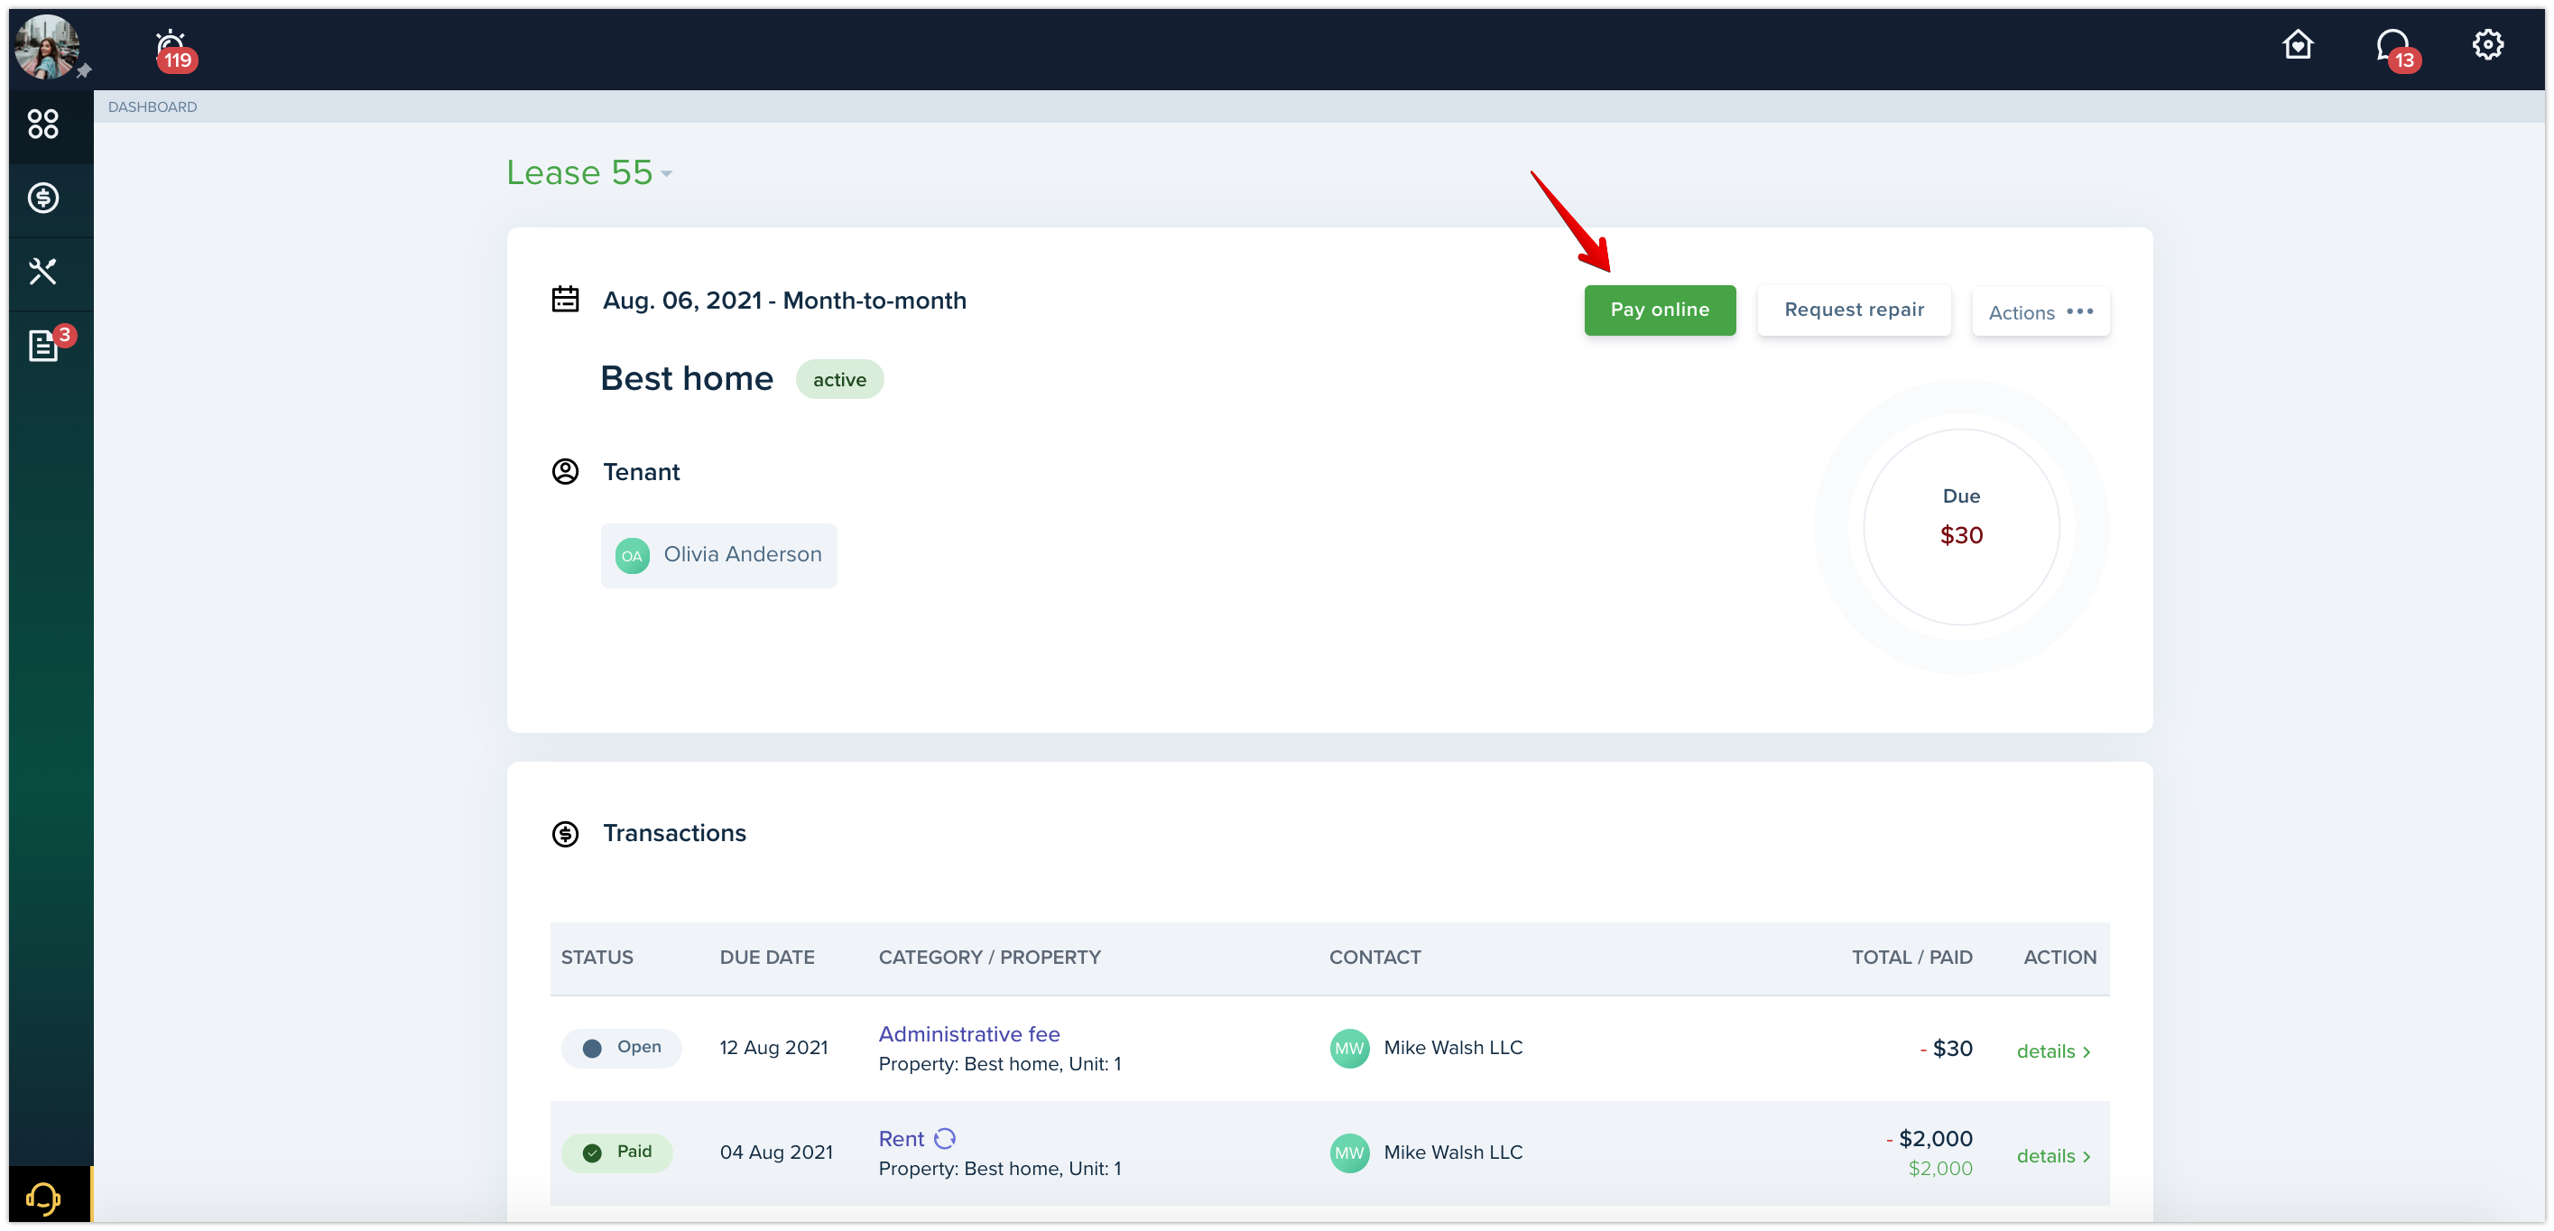
Task: Click the Open status badge
Action: pyautogui.click(x=621, y=1048)
